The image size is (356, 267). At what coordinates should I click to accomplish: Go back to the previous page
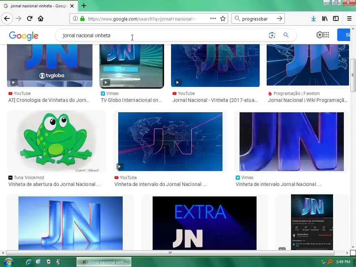click(7, 18)
